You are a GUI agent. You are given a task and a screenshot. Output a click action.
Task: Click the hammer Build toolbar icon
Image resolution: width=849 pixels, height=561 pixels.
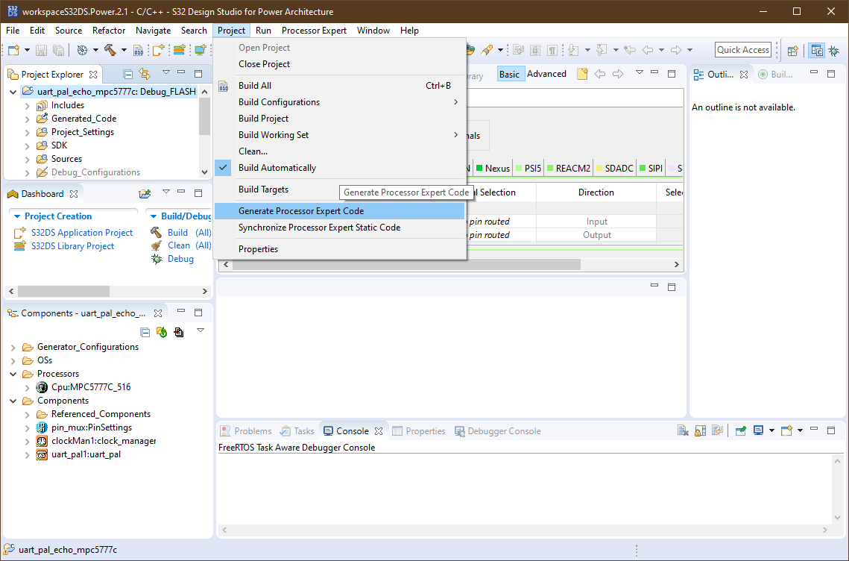(x=110, y=50)
